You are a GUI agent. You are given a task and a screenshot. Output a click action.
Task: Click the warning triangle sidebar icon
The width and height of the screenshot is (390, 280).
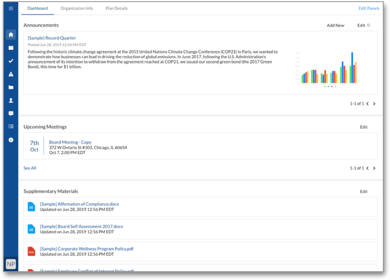coord(11,74)
